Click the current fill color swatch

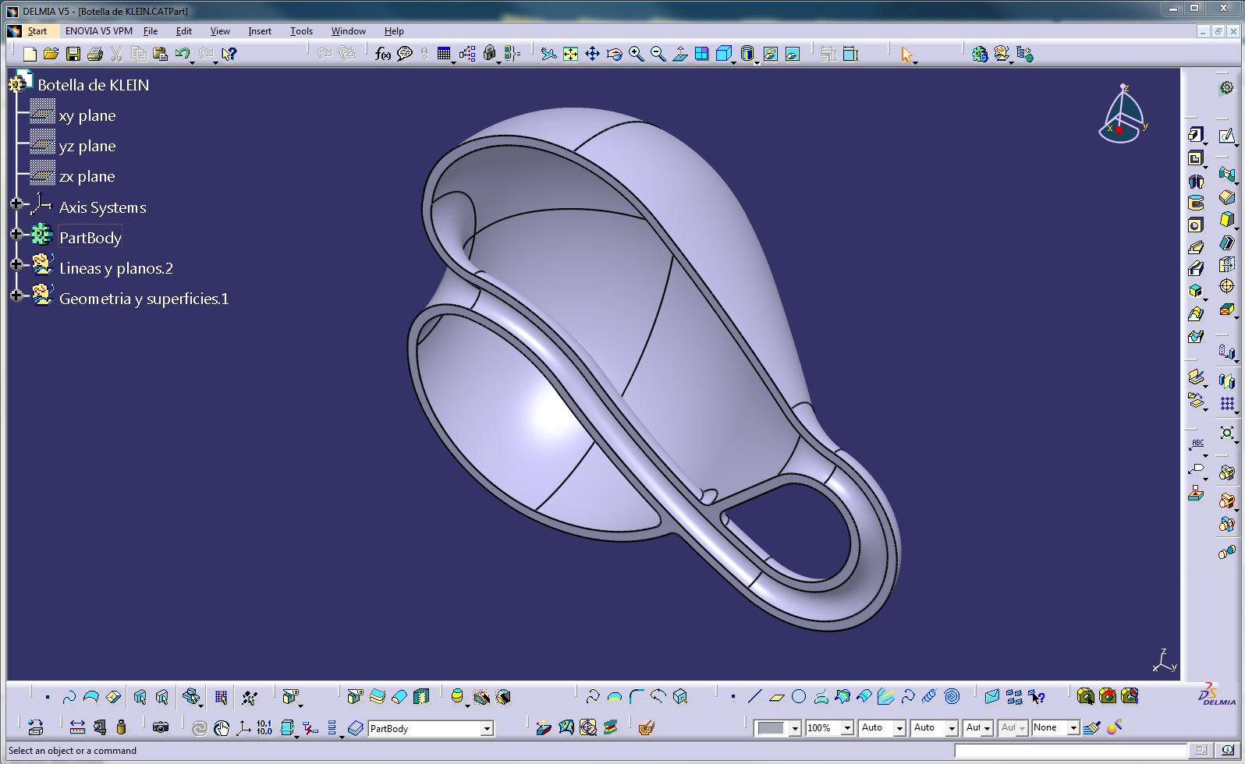pyautogui.click(x=771, y=728)
